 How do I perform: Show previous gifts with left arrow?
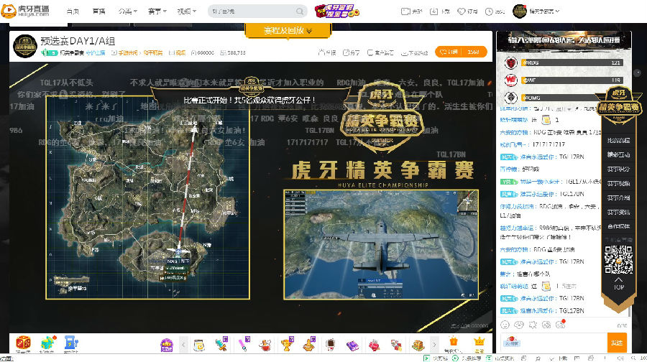coord(183,344)
